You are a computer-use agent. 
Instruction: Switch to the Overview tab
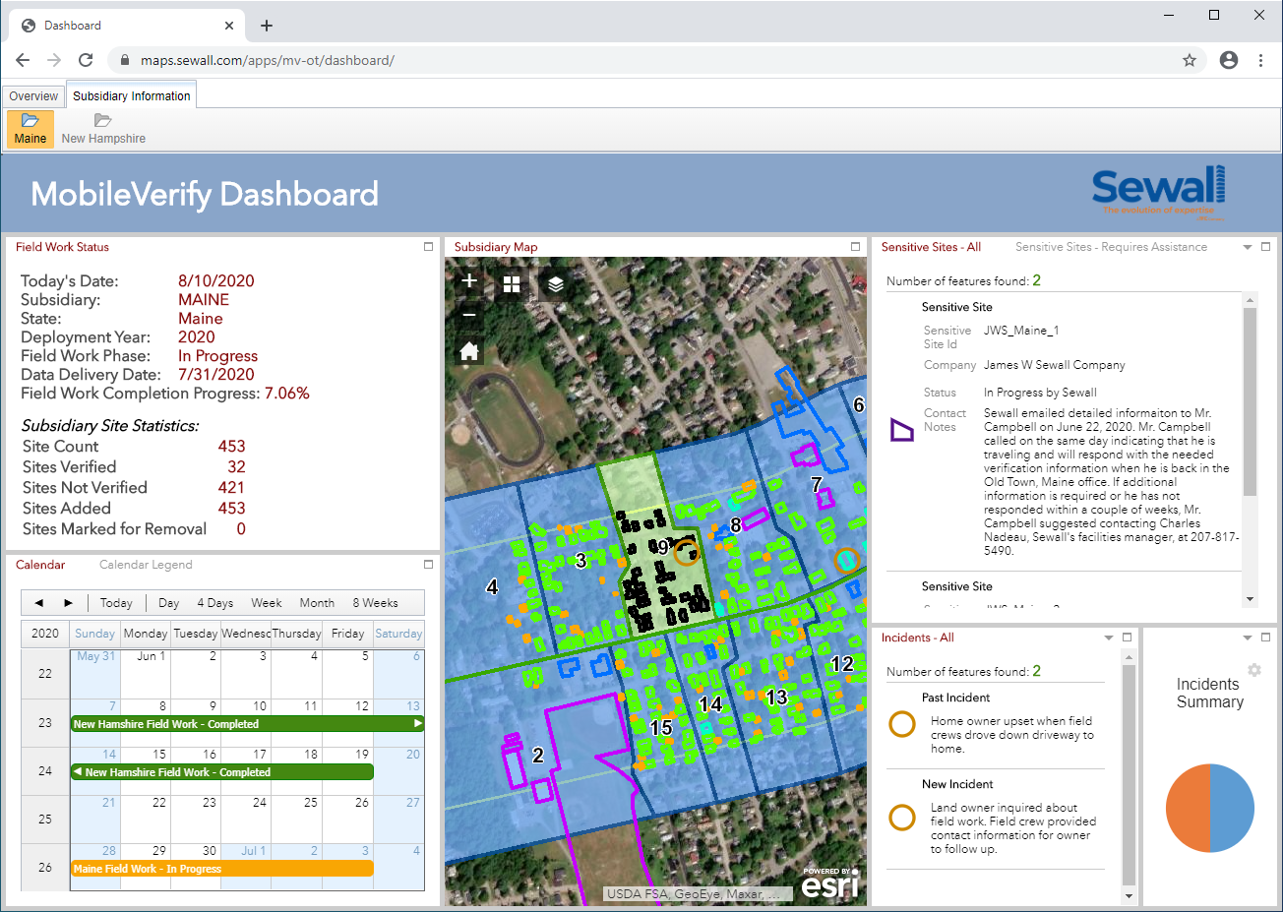pyautogui.click(x=32, y=94)
